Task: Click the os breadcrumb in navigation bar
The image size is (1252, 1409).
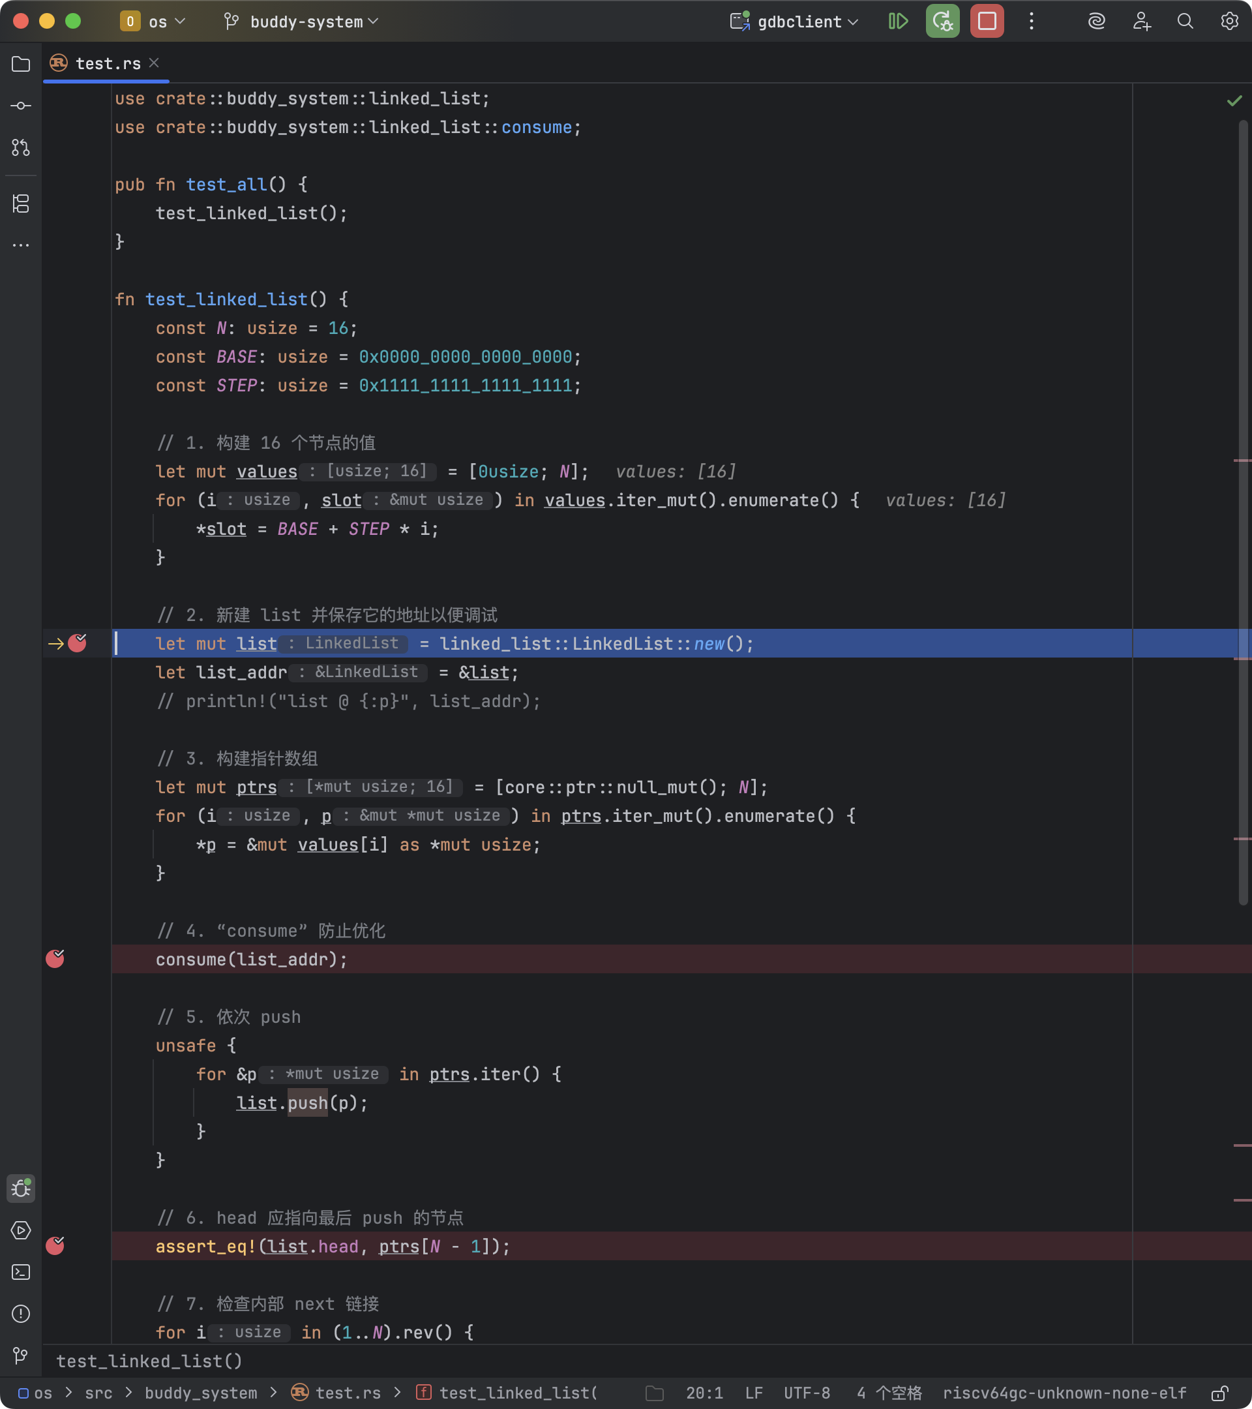Action: (x=36, y=1393)
